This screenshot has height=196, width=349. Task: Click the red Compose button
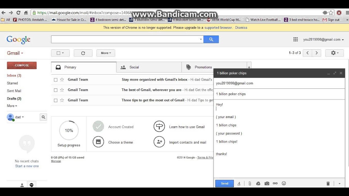pyautogui.click(x=22, y=65)
